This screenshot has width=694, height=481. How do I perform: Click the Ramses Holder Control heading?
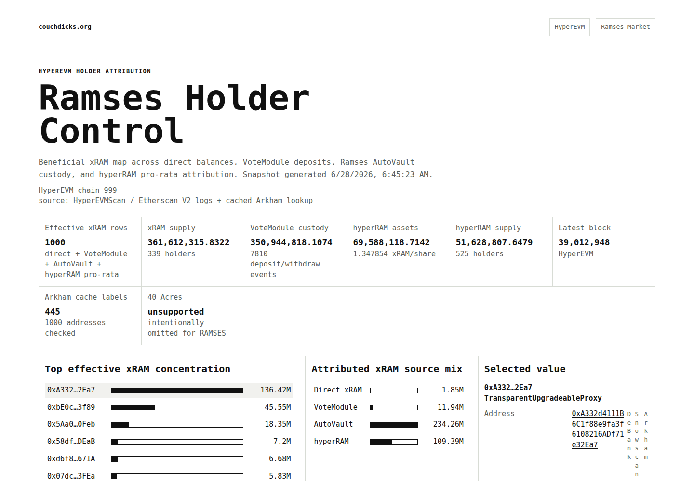pyautogui.click(x=174, y=114)
